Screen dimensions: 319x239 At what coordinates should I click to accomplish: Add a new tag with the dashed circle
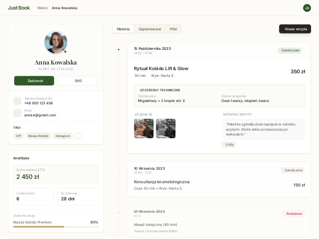point(78,136)
